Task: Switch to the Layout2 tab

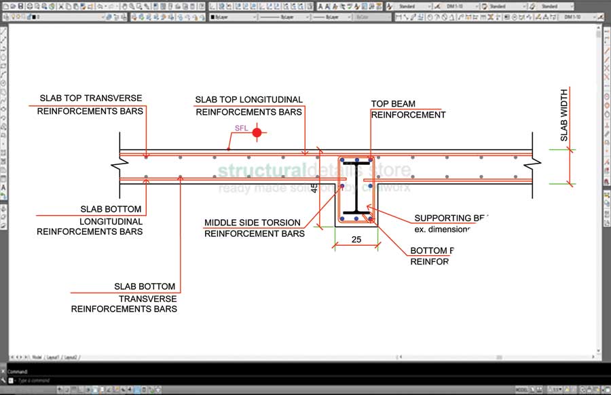Action: point(70,356)
